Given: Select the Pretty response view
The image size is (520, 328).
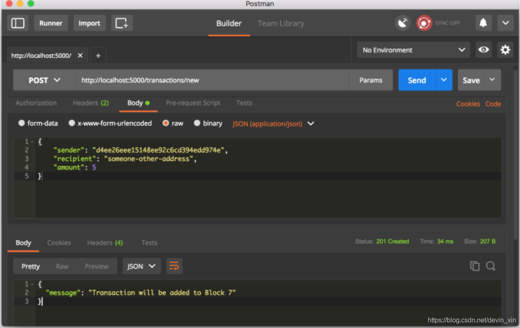Looking at the screenshot, I should (x=31, y=266).
